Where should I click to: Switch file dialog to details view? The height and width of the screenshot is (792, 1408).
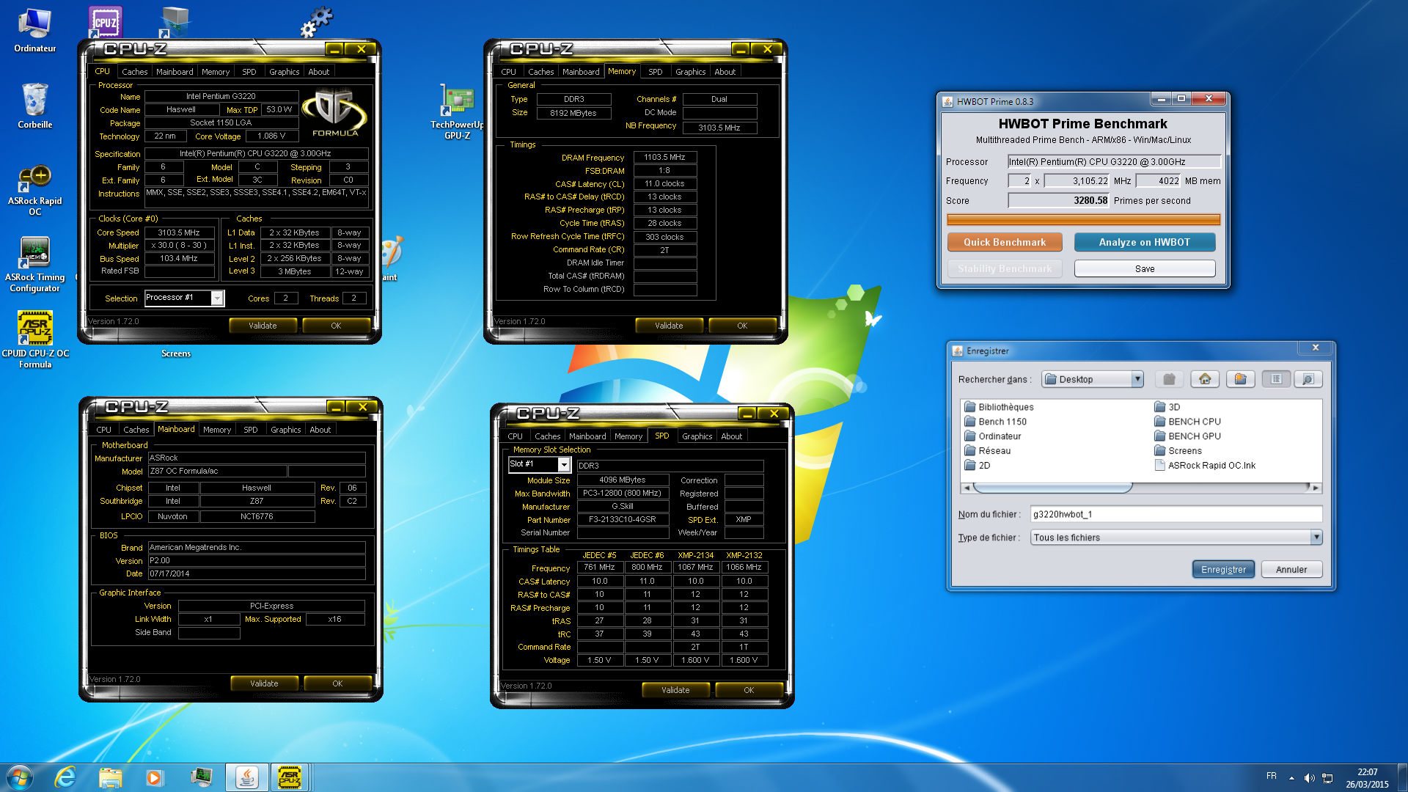(x=1308, y=379)
